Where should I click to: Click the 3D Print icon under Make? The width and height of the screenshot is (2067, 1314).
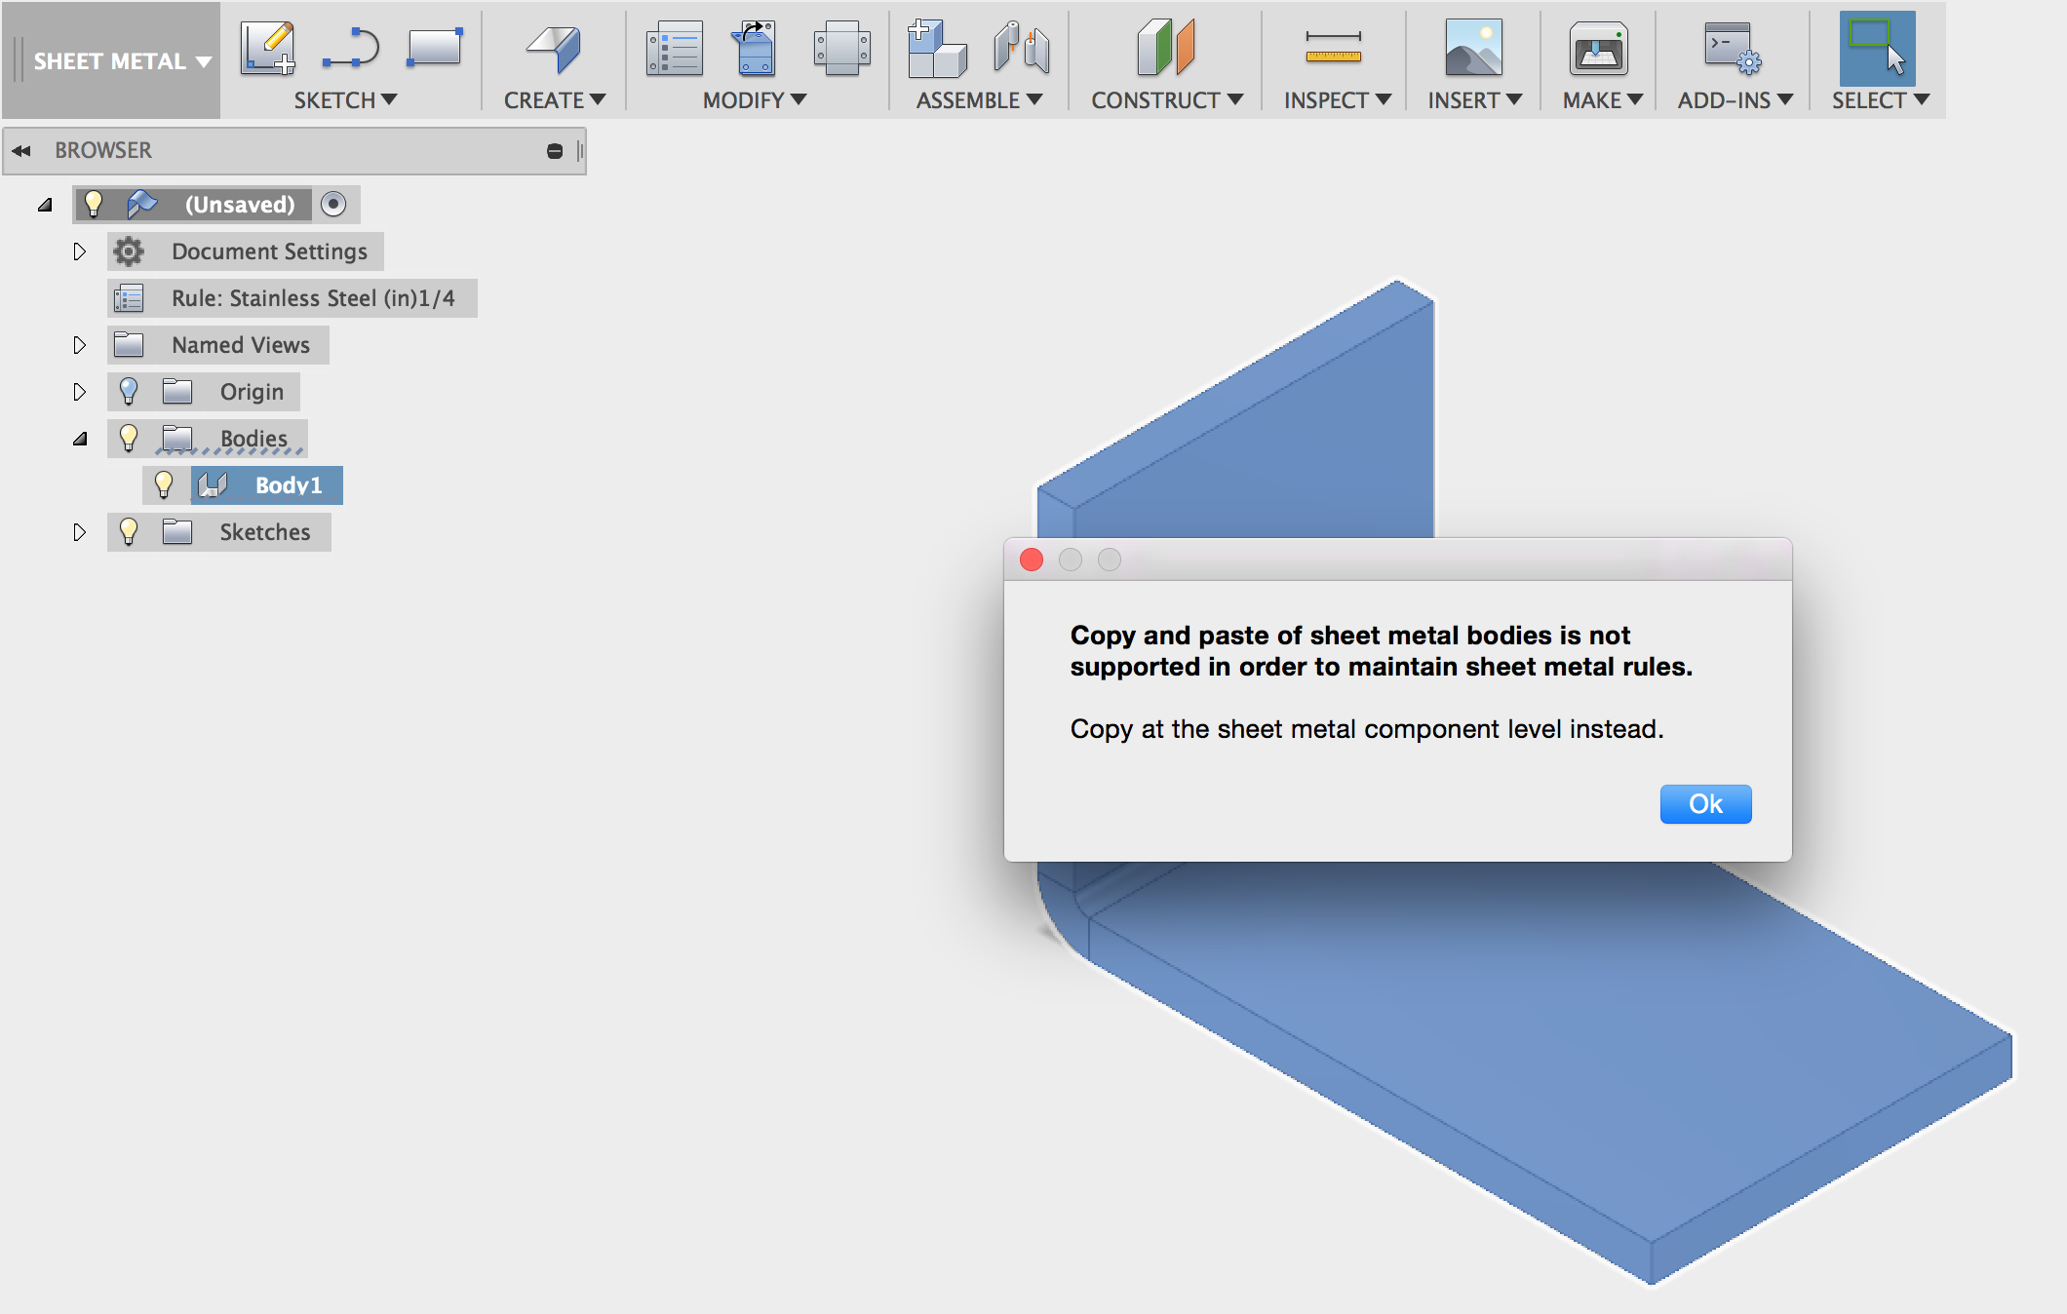(1598, 48)
